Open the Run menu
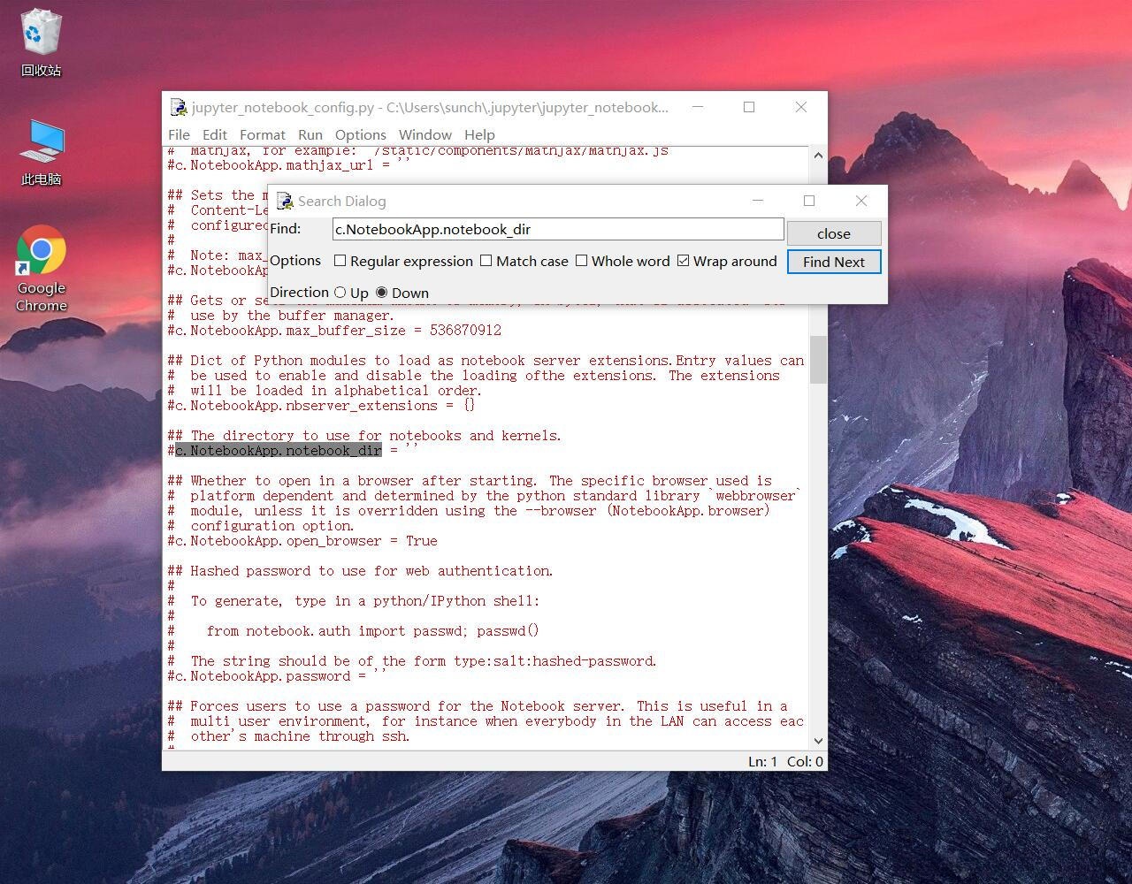The image size is (1132, 884). 310,134
